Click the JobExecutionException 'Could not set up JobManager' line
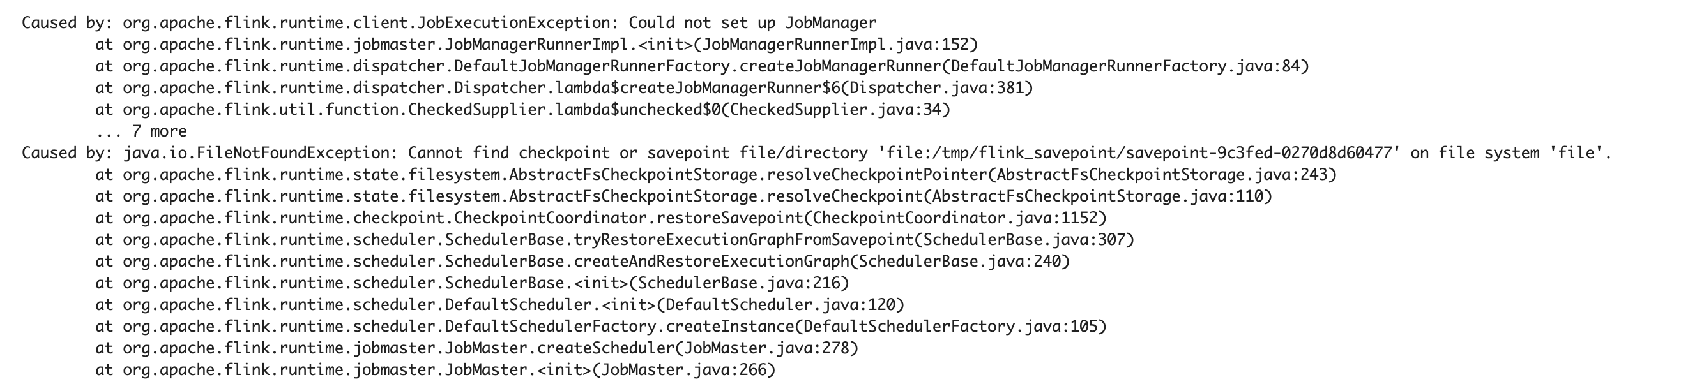Viewport: 1681px width, 384px height. click(449, 23)
